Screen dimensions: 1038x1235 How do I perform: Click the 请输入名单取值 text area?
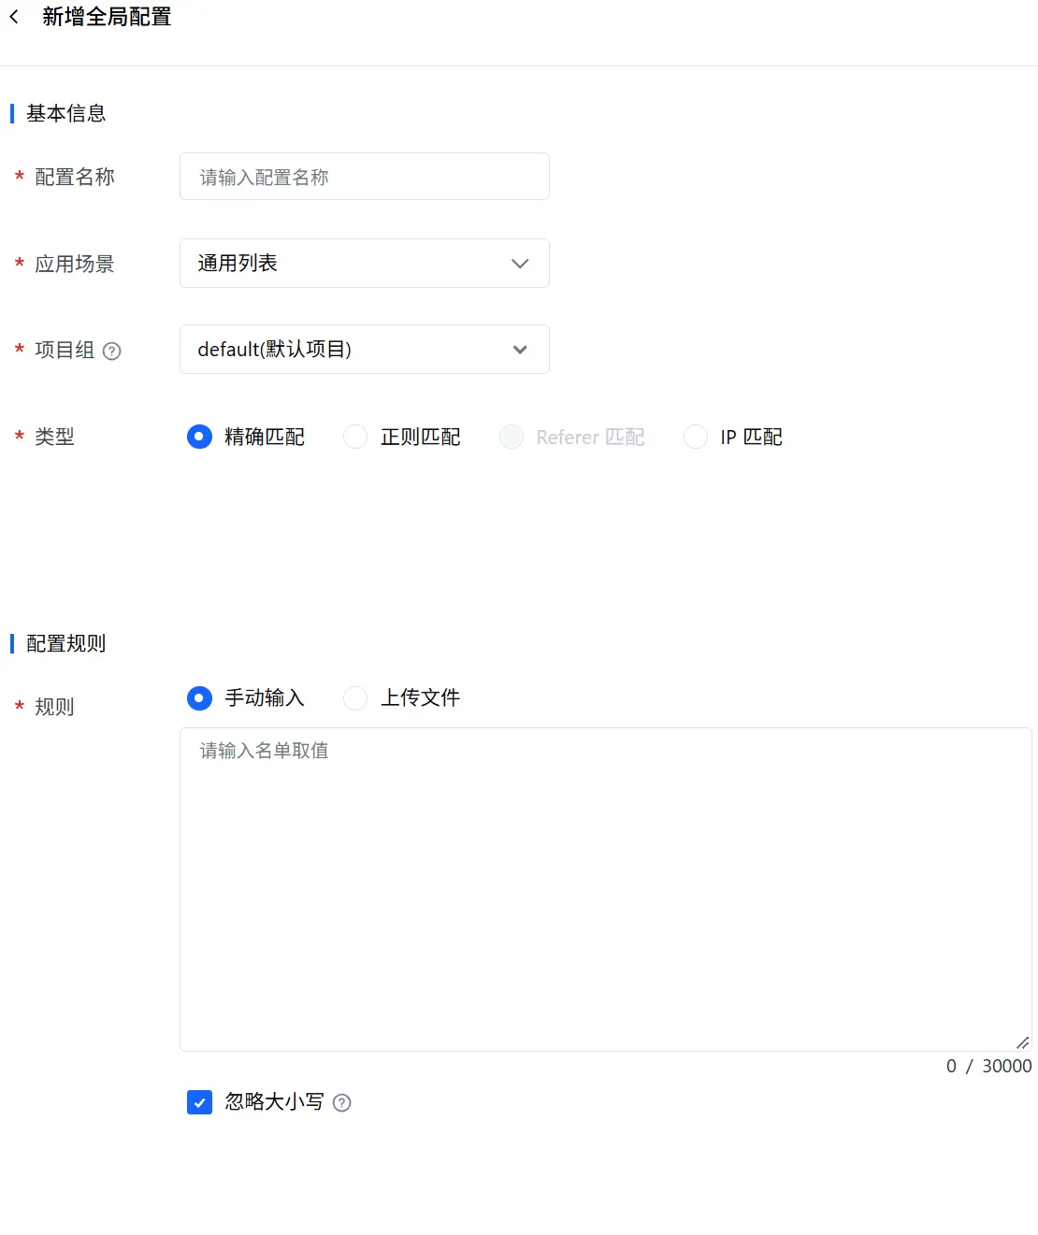(x=606, y=889)
